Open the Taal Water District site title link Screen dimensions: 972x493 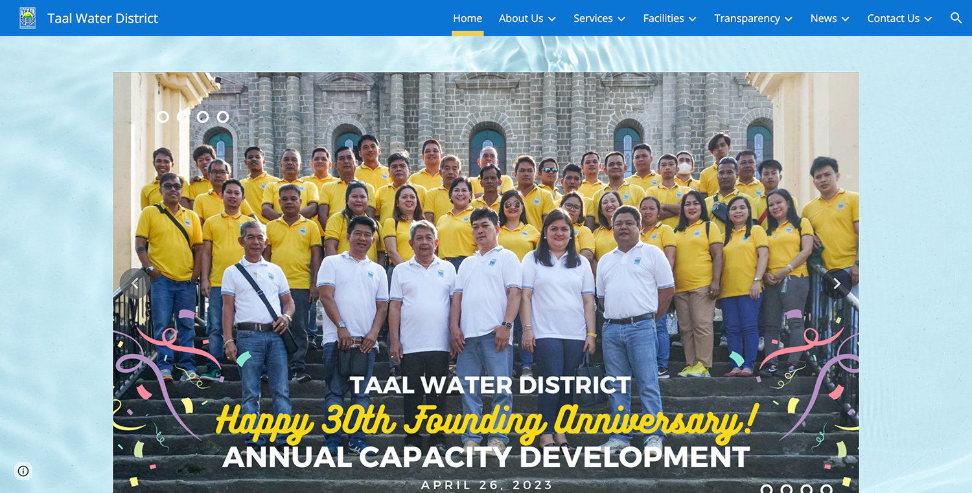(102, 18)
